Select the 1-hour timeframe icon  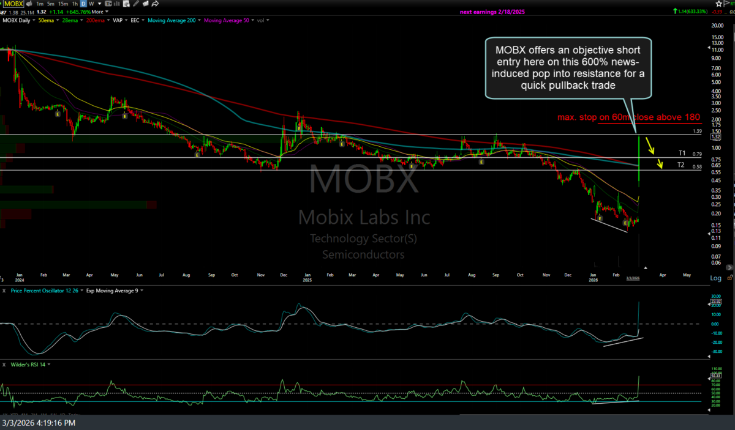75,3
